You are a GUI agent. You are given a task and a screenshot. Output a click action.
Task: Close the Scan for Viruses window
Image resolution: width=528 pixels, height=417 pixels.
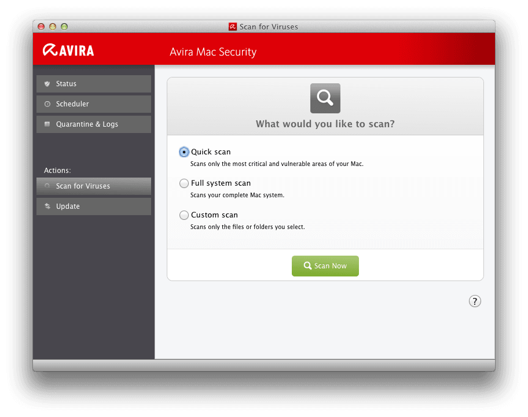click(41, 27)
